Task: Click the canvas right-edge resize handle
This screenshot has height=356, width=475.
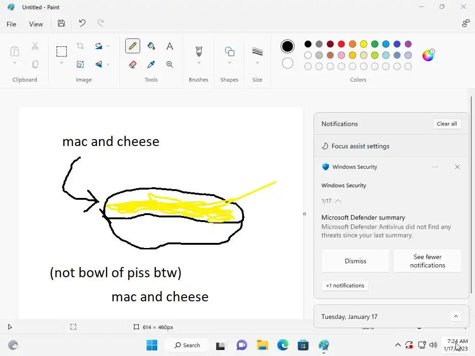Action: (x=304, y=214)
